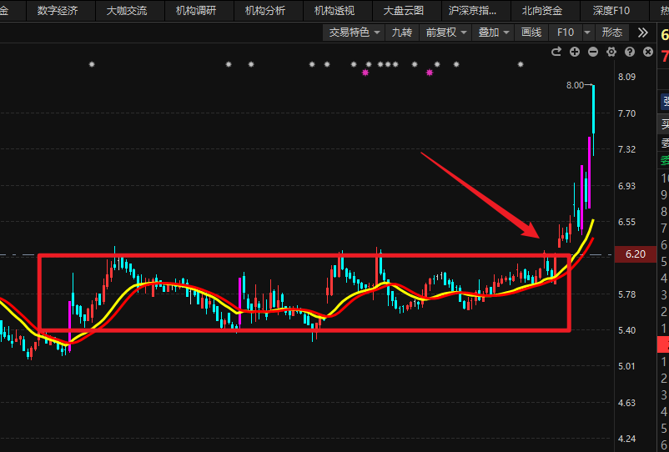Open chart settings gear icon
This screenshot has height=452, width=669.
[x=611, y=52]
